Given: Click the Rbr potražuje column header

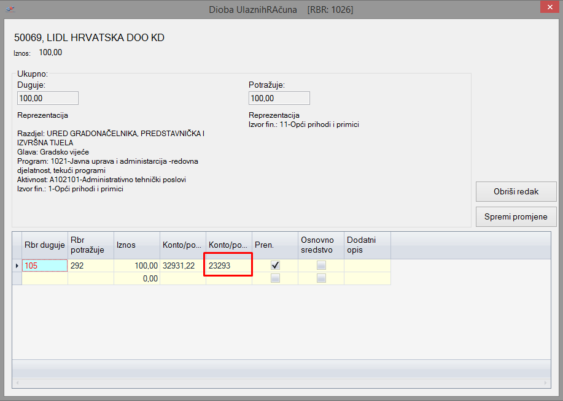Looking at the screenshot, I should click(90, 245).
